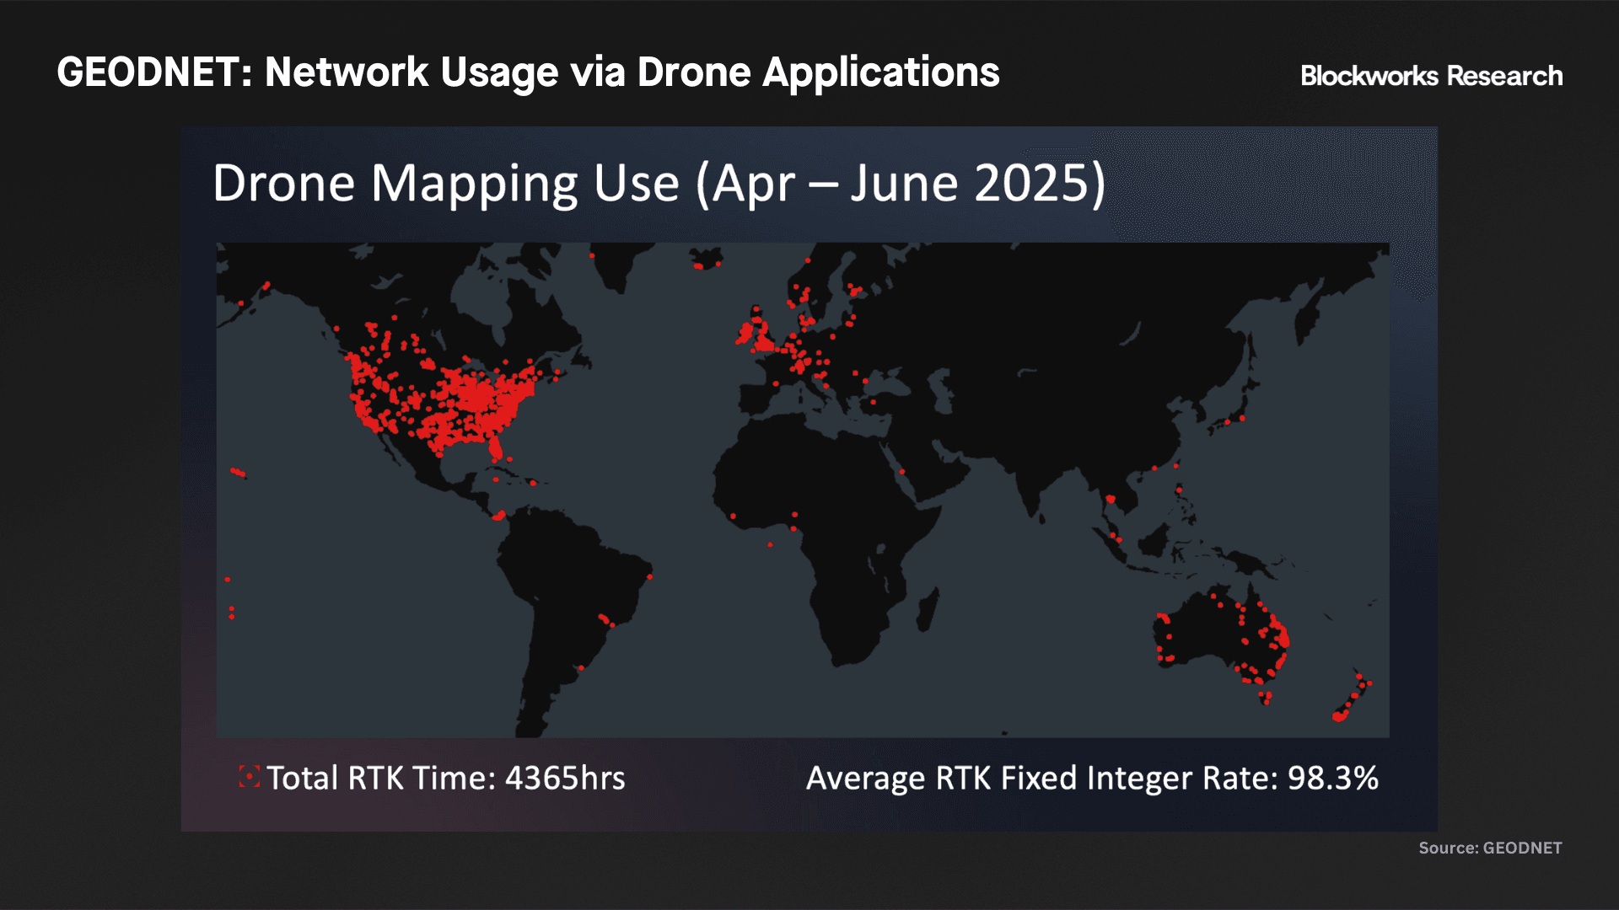Image resolution: width=1619 pixels, height=910 pixels.
Task: Click the red dots over Florida peninsula
Action: click(496, 447)
